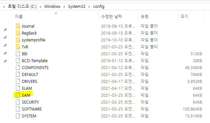Select the folder name systemprofile
This screenshot has width=210, height=123.
[x=33, y=40]
